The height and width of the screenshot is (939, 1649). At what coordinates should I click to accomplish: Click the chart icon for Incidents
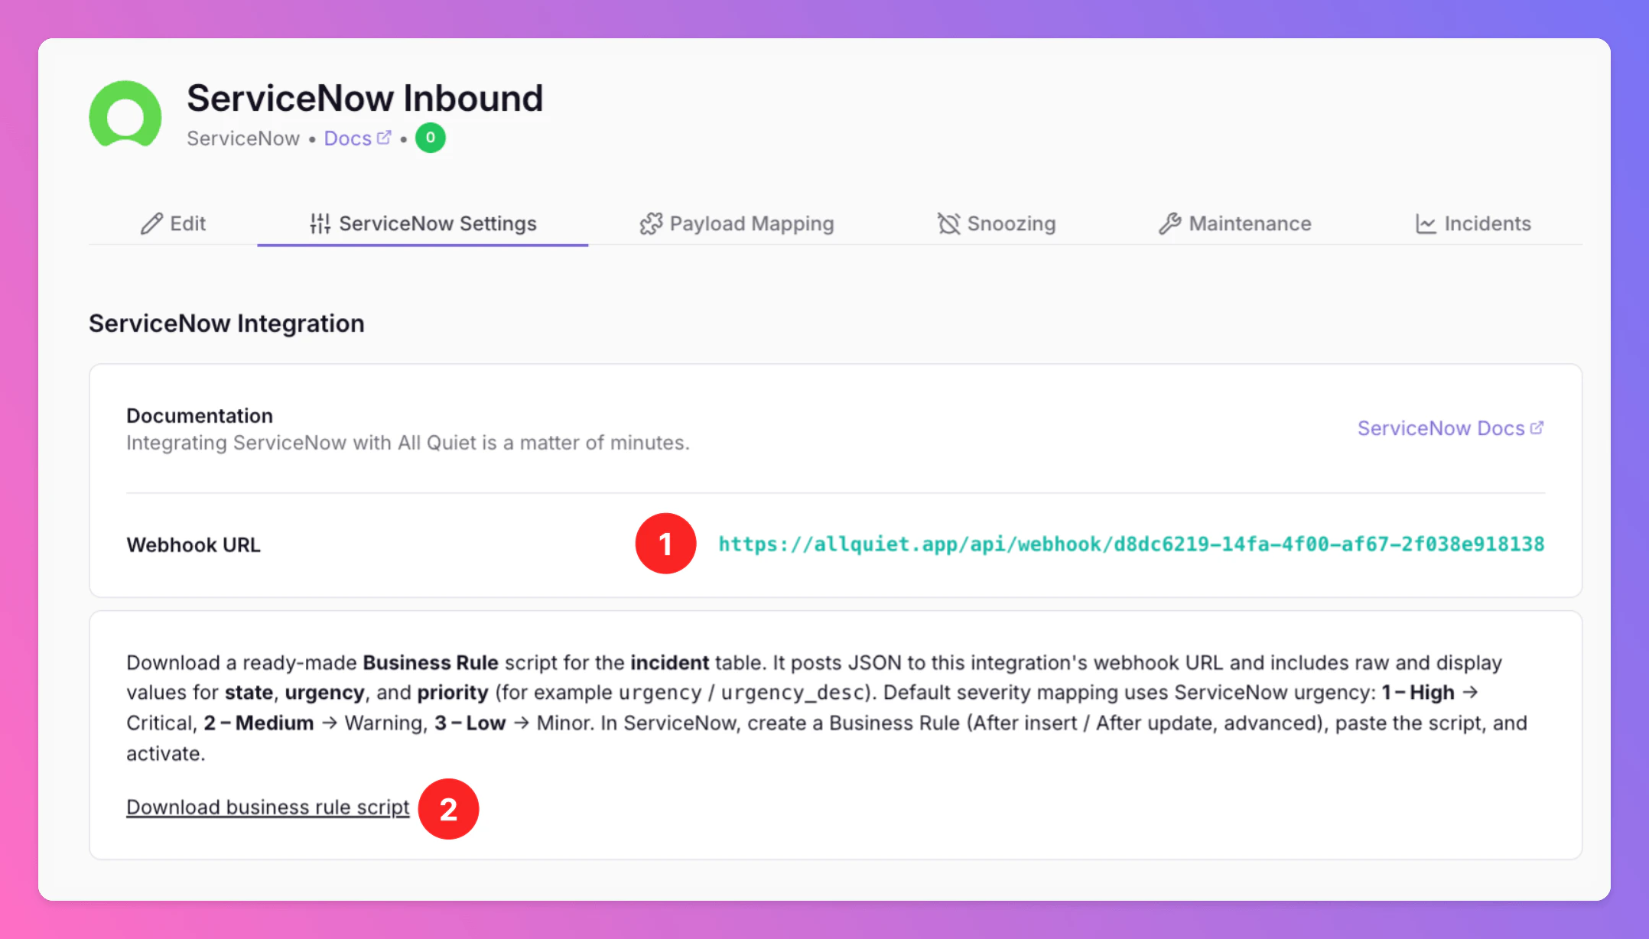1425,223
